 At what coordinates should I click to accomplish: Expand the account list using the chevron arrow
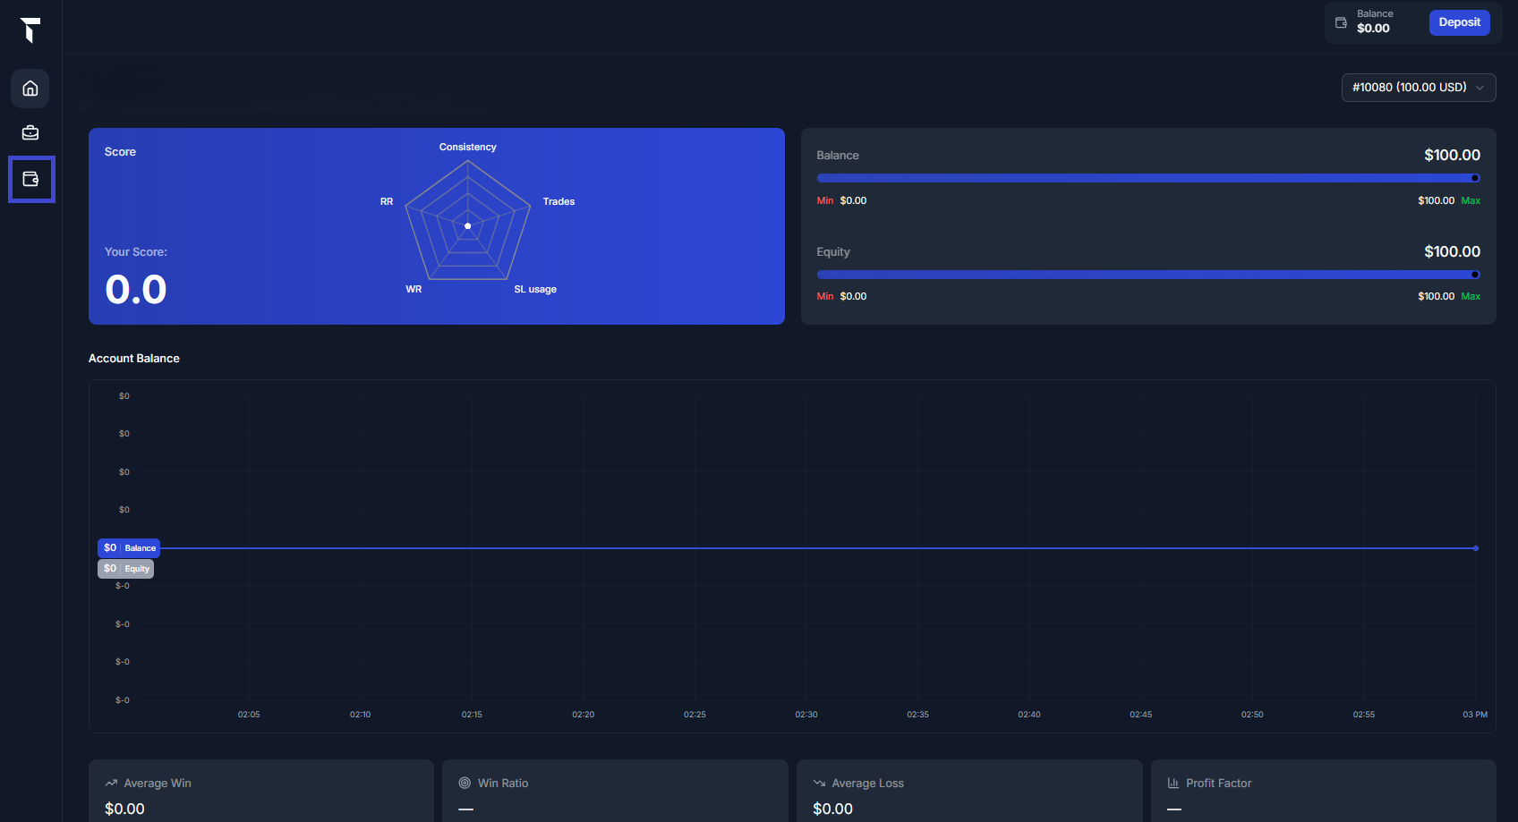pyautogui.click(x=1480, y=88)
